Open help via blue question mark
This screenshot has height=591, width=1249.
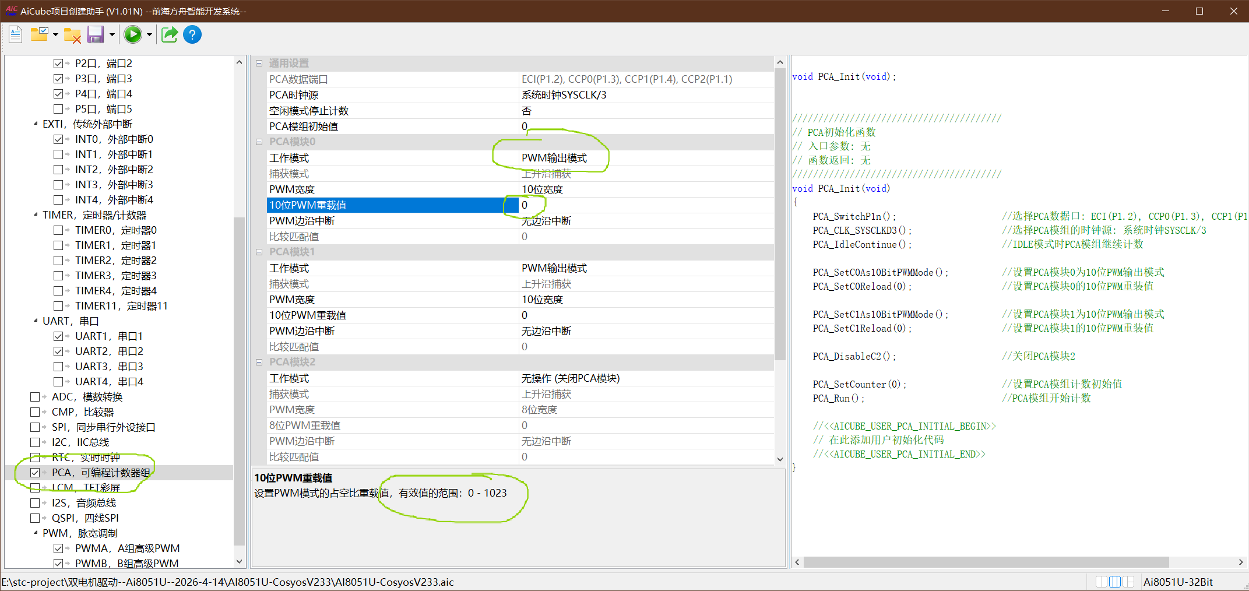[192, 35]
